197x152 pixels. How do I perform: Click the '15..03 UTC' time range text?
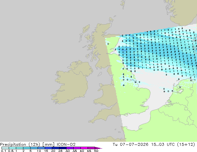pyautogui.click(x=163, y=145)
